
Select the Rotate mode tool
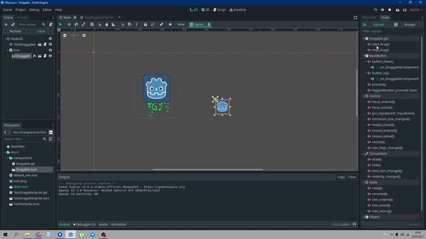(76, 25)
